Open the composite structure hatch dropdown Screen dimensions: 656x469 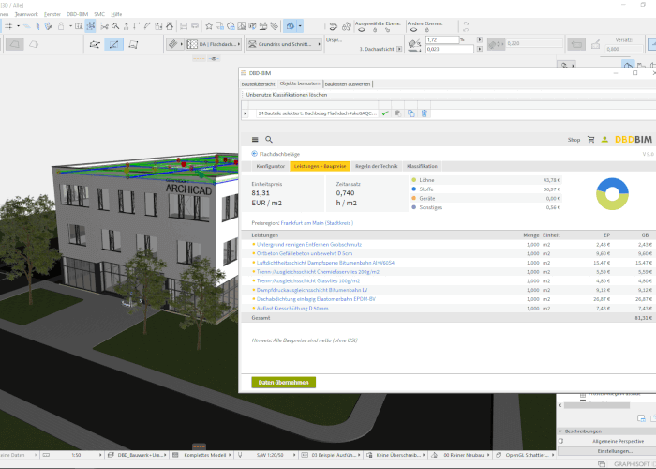click(x=175, y=44)
